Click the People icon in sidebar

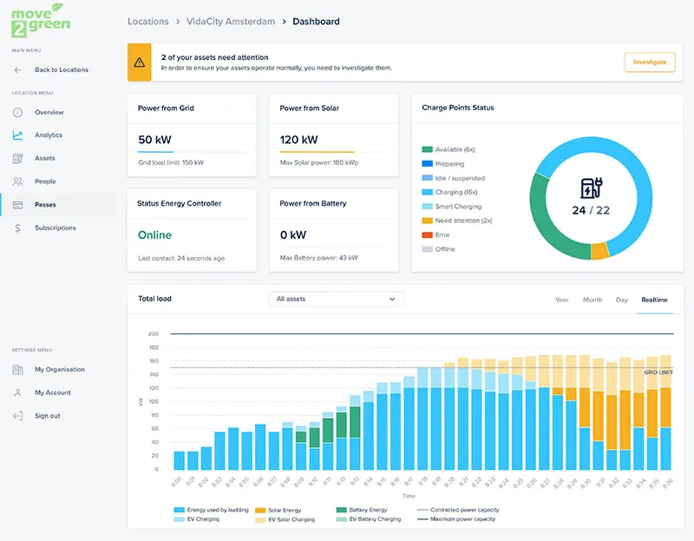pyautogui.click(x=17, y=181)
